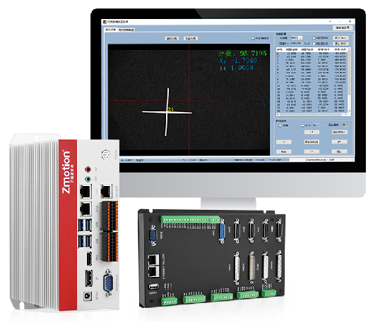The height and width of the screenshot is (322, 378).
Task: Click the table's scroll-down arrow
Action: click(350, 111)
